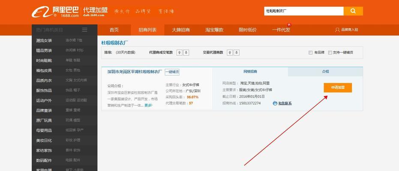The height and width of the screenshot is (171, 399).
Task: Click the 童裤 subcategory link
Action: click(69, 110)
